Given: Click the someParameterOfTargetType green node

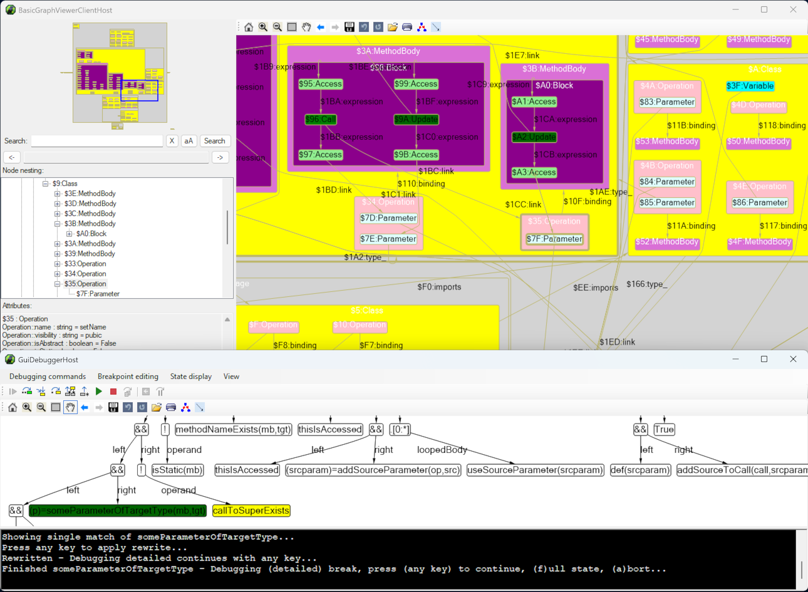Looking at the screenshot, I should (x=118, y=511).
